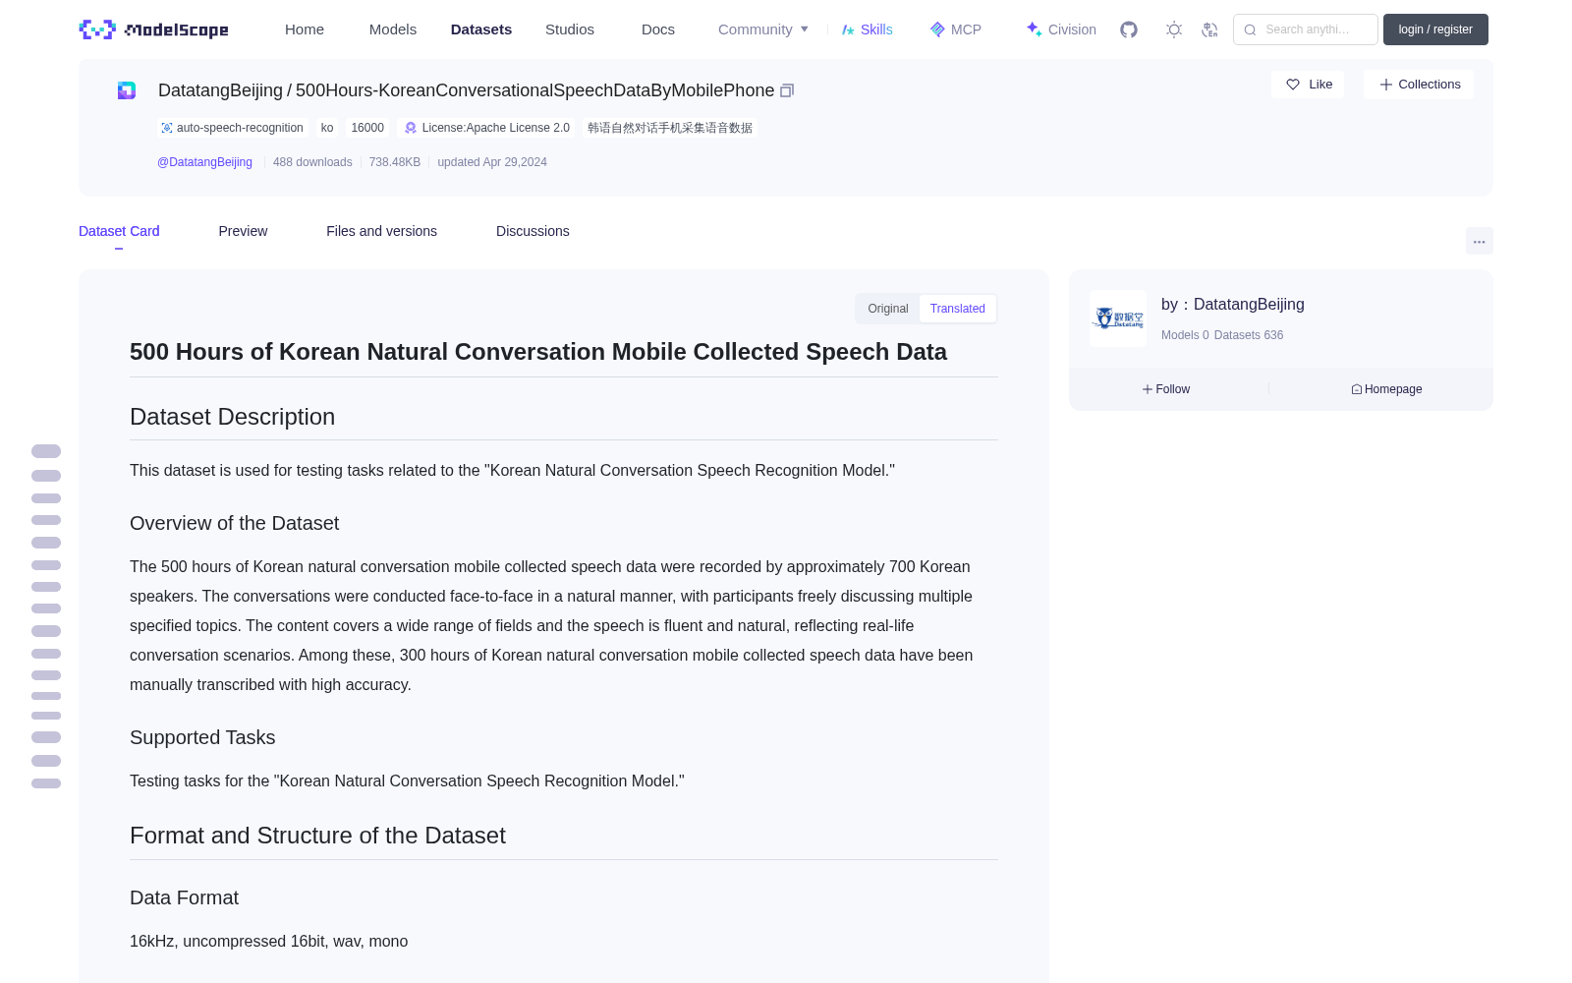Click the search magnifier icon
Screen dimensions: 1572x983
coord(1250,29)
